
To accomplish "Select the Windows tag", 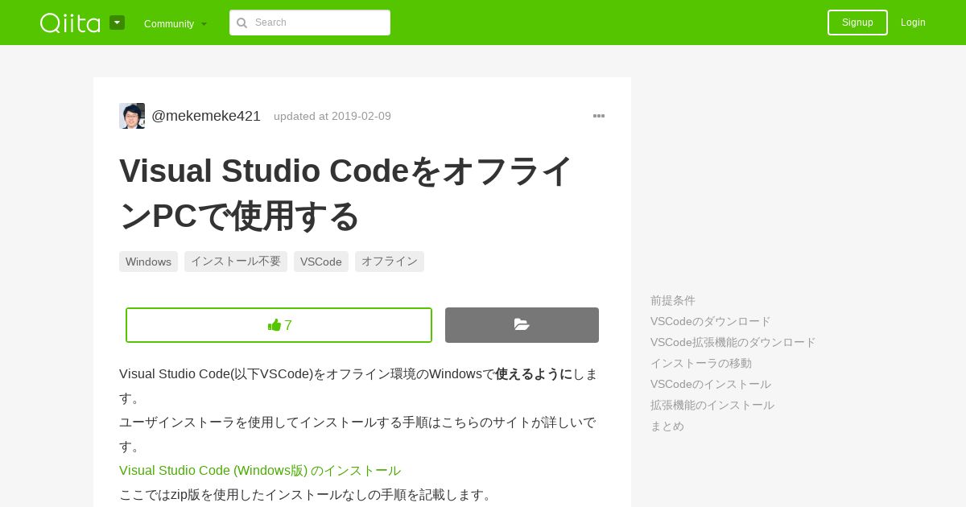I will point(148,262).
